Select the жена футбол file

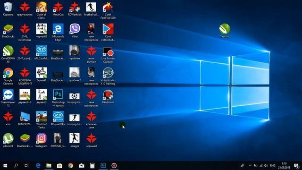coord(91,54)
